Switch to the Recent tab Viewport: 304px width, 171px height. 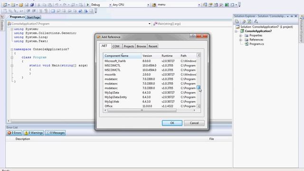point(153,47)
